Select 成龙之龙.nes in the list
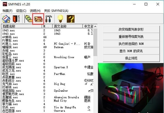This screenshot has height=113, width=164. (x=11, y=71)
